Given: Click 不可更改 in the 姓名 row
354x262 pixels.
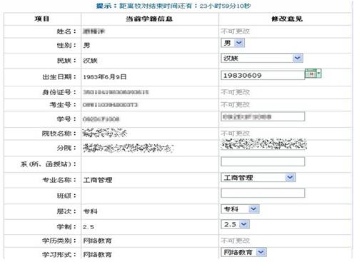Looking at the screenshot, I should [x=235, y=31].
